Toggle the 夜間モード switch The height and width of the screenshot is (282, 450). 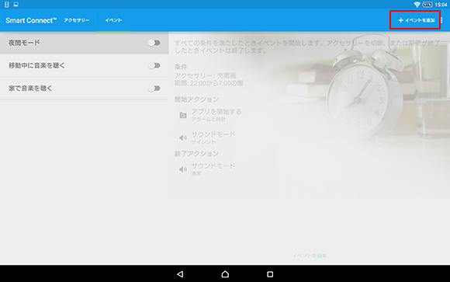coord(154,43)
